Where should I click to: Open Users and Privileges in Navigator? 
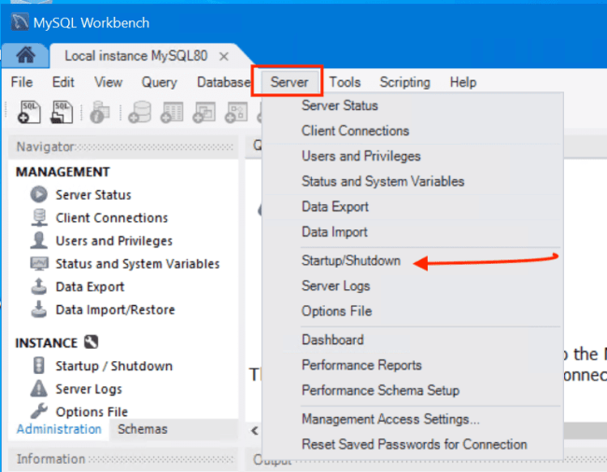tap(114, 241)
